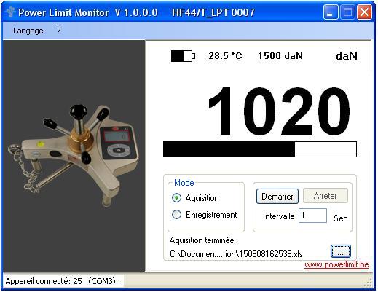
Task: Select the Aquisition mode radio button
Action: [176, 198]
